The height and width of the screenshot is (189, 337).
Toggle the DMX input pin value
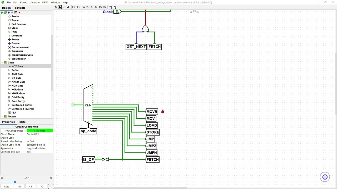point(73,105)
